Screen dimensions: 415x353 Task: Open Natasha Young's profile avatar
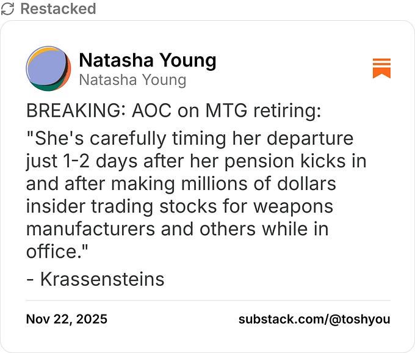pos(48,68)
